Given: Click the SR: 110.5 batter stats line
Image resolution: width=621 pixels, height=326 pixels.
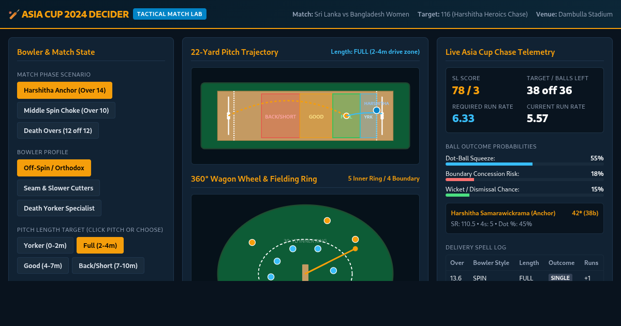Looking at the screenshot, I should point(492,224).
